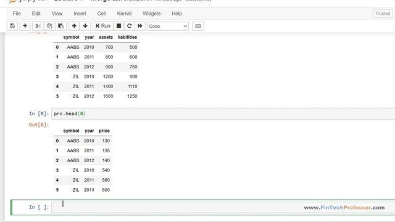
Task: Click the liabilities value 1110
Action: [x=133, y=86]
